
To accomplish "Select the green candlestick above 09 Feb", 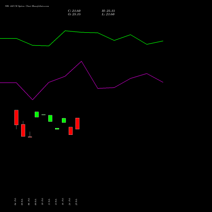I will point(37,114).
